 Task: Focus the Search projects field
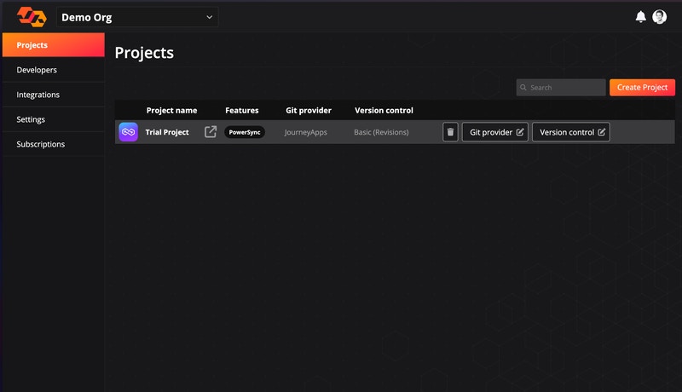(x=561, y=88)
